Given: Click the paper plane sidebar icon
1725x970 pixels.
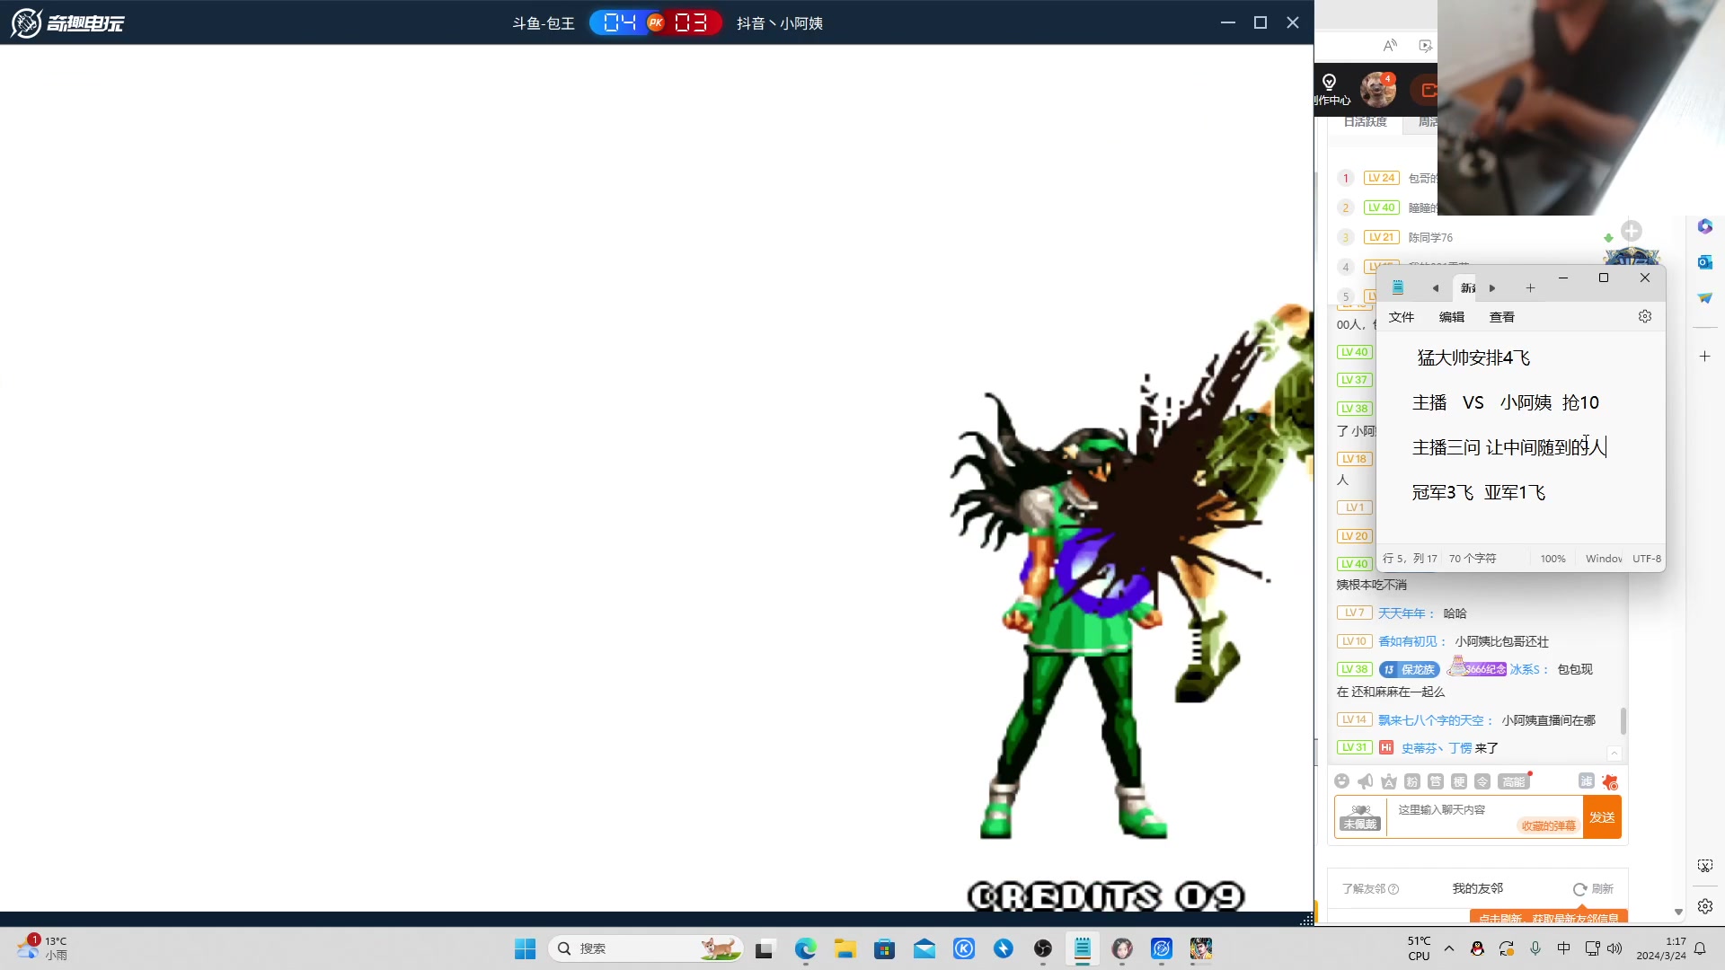Looking at the screenshot, I should pos(1705,298).
